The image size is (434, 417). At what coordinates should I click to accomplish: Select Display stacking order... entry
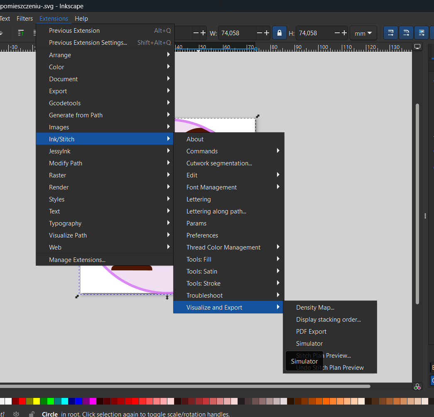pyautogui.click(x=330, y=320)
